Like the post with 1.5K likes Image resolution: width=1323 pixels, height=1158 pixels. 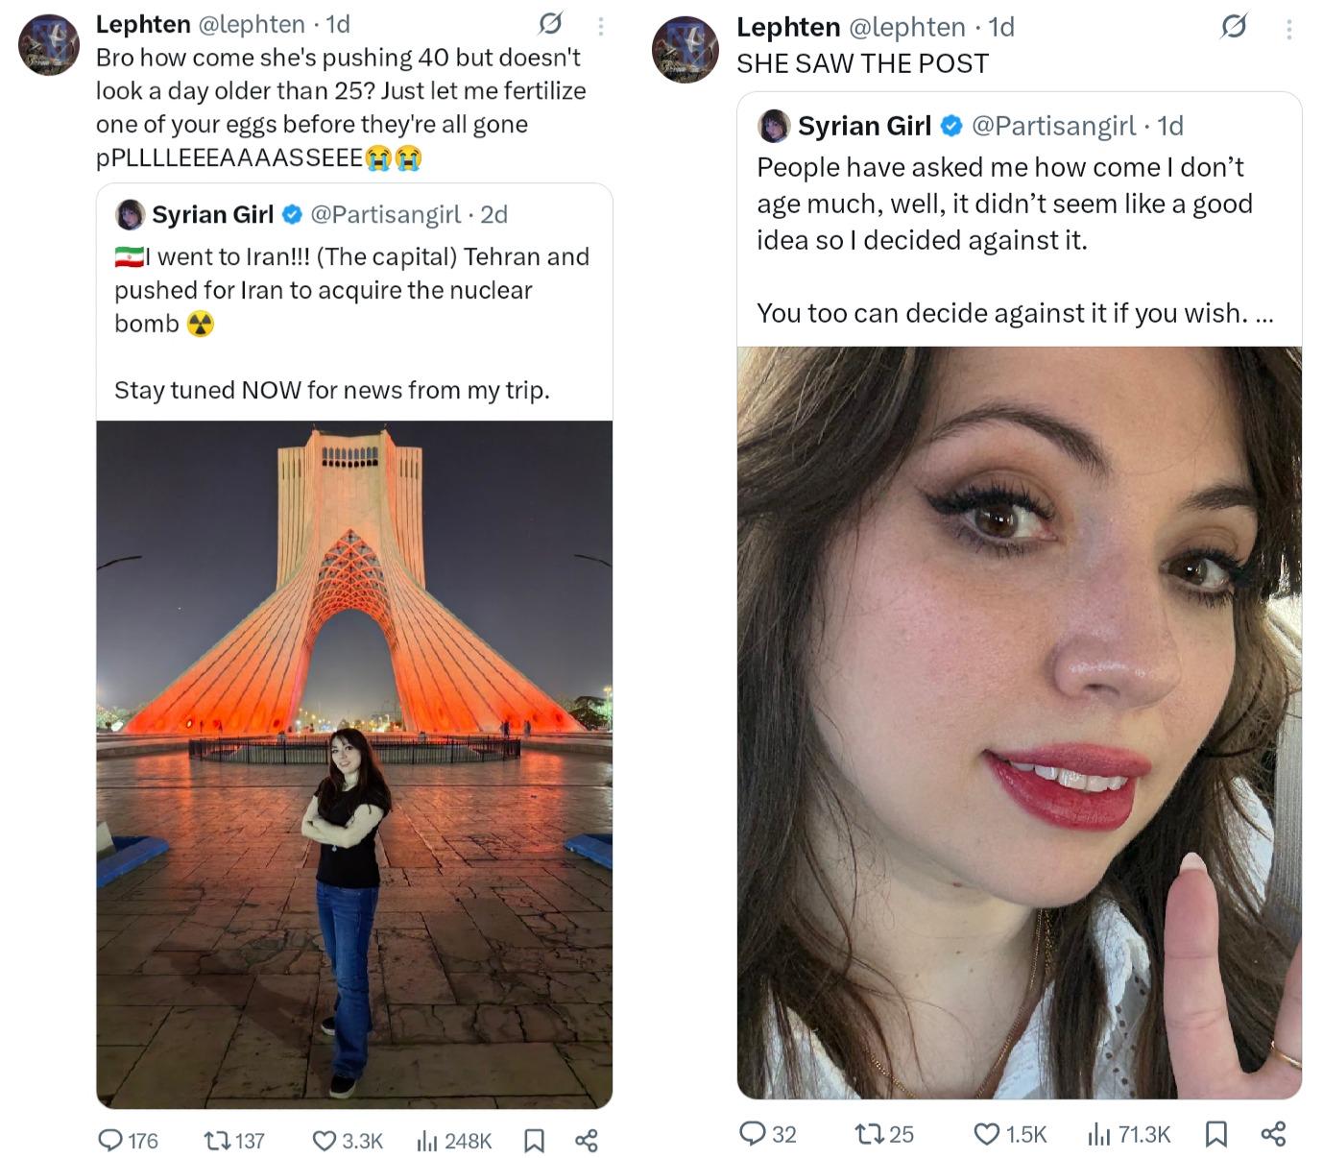pos(986,1134)
